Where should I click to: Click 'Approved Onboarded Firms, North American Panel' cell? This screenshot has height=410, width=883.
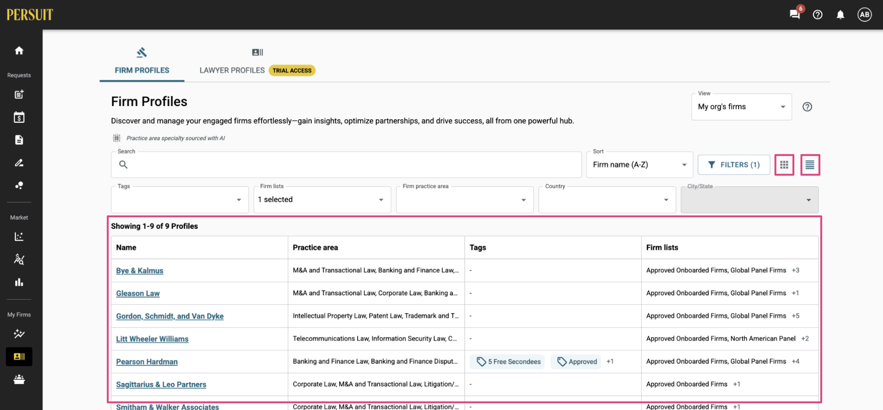coord(730,339)
